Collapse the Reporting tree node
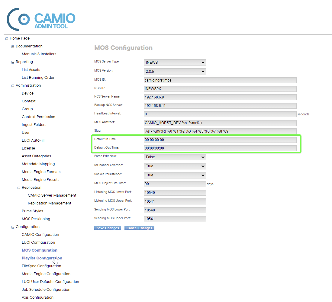The width and height of the screenshot is (332, 302). pyautogui.click(x=13, y=62)
